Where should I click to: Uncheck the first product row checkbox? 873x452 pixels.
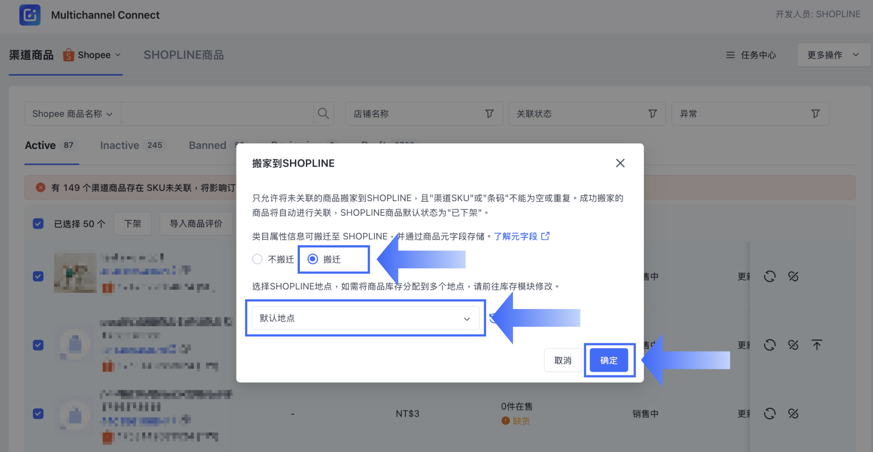click(x=38, y=277)
